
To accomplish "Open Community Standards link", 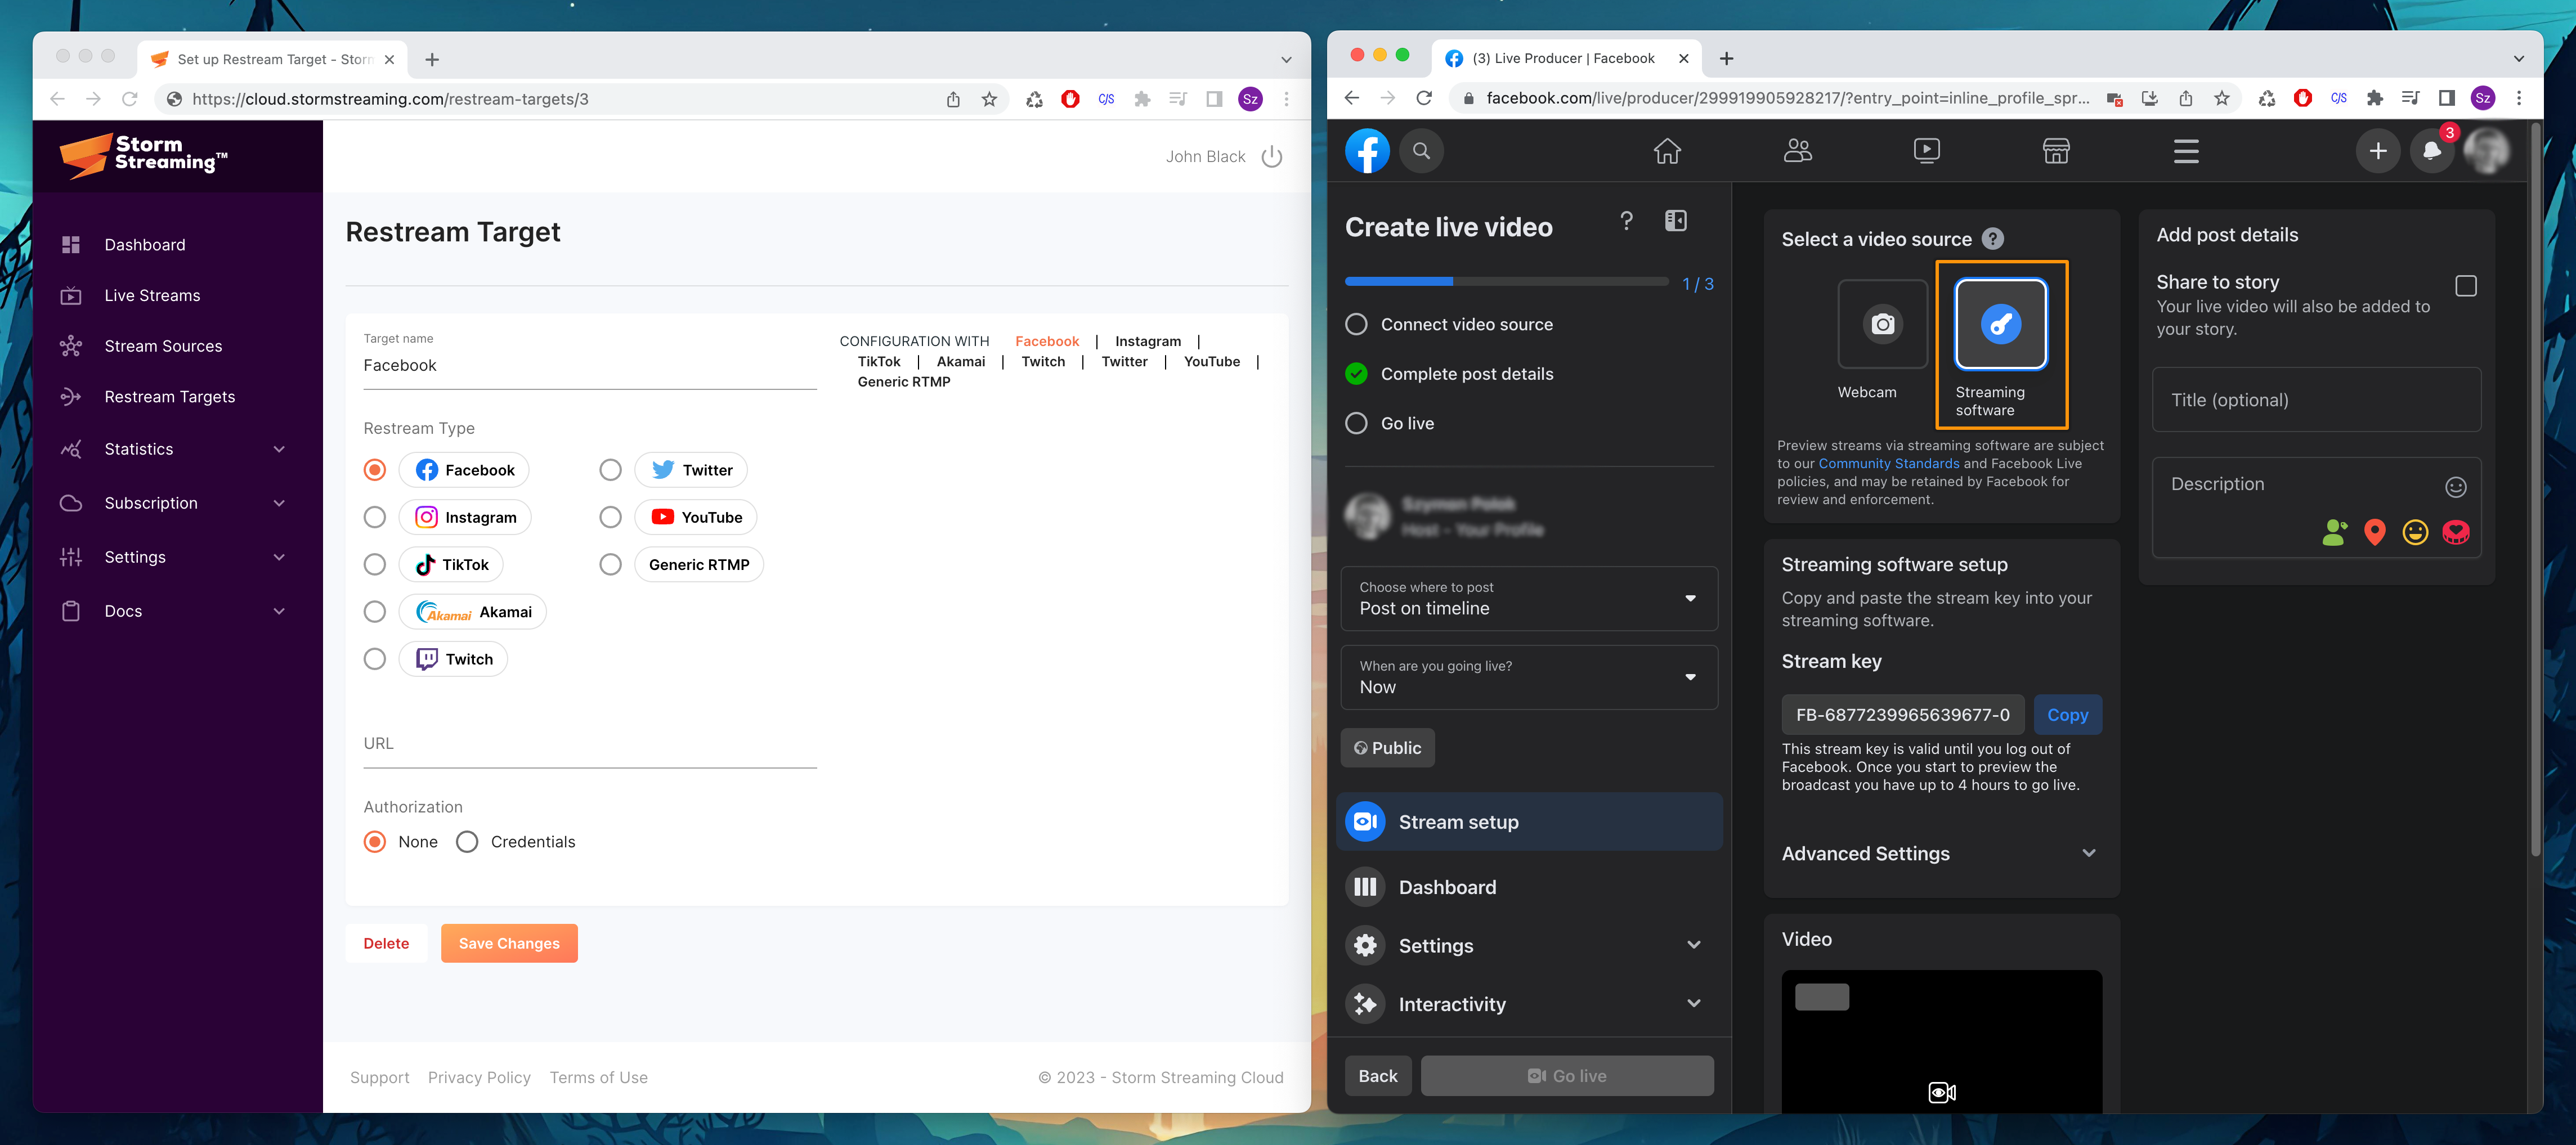I will (x=1888, y=463).
